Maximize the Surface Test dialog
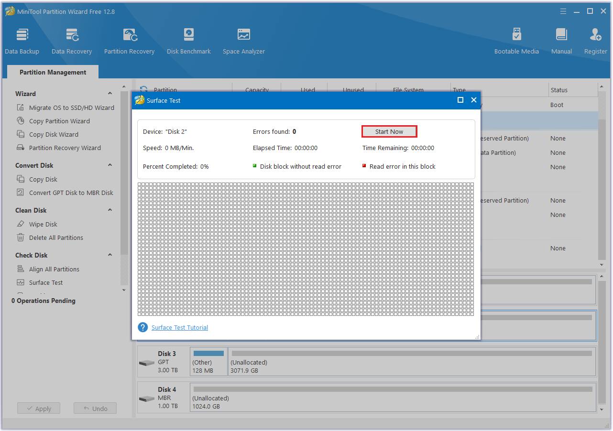Image resolution: width=613 pixels, height=431 pixels. coord(460,100)
